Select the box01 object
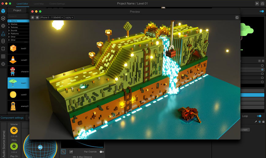Screen dimensions: 266x158 (18, 49)
